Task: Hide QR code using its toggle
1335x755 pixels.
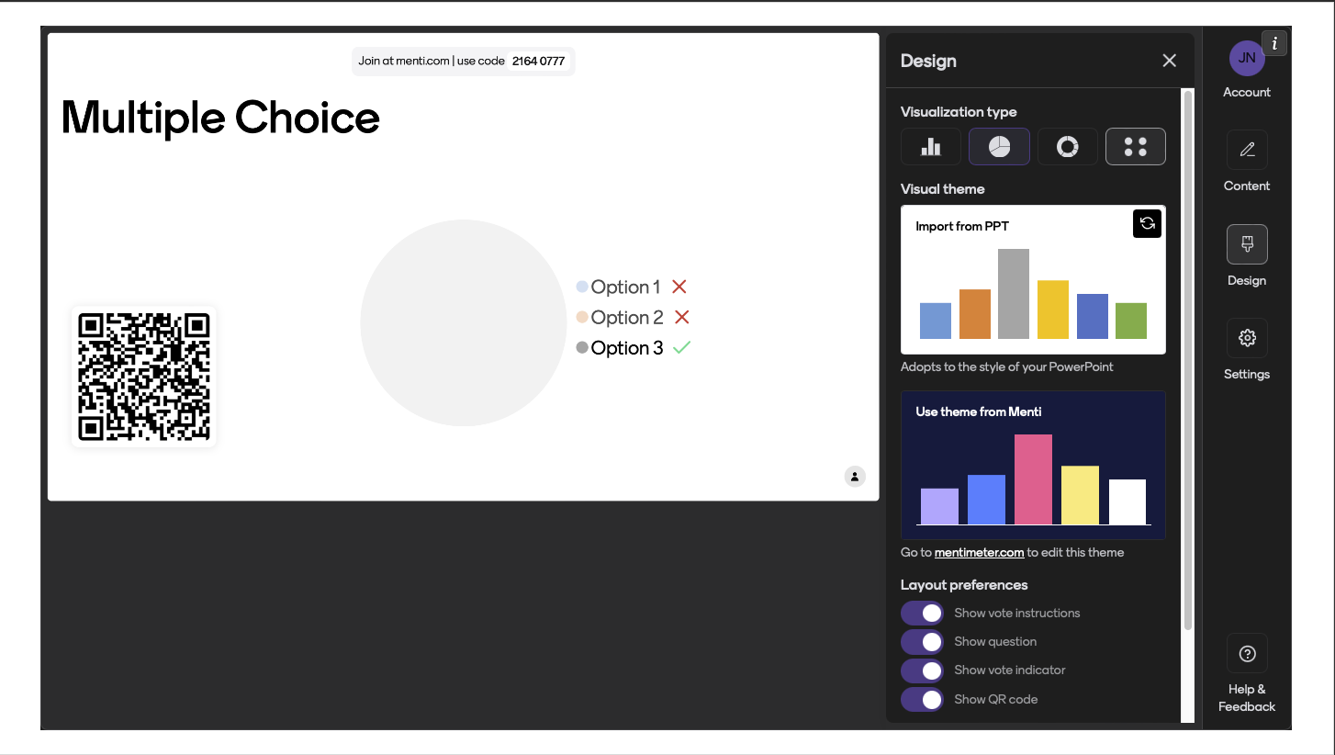Action: (x=922, y=699)
